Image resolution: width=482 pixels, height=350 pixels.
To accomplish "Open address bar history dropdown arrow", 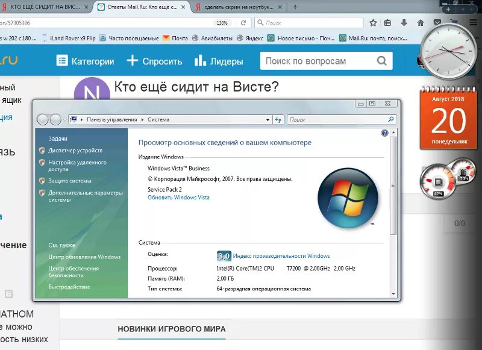I will coord(268,120).
